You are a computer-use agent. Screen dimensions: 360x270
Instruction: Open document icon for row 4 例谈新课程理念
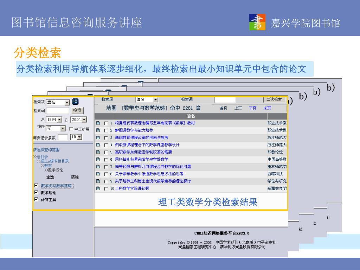98,145
